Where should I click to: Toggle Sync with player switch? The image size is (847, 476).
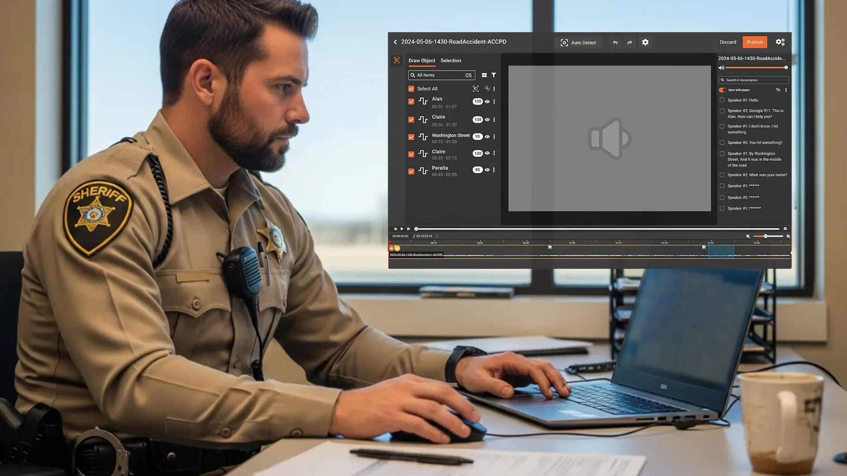pos(722,90)
